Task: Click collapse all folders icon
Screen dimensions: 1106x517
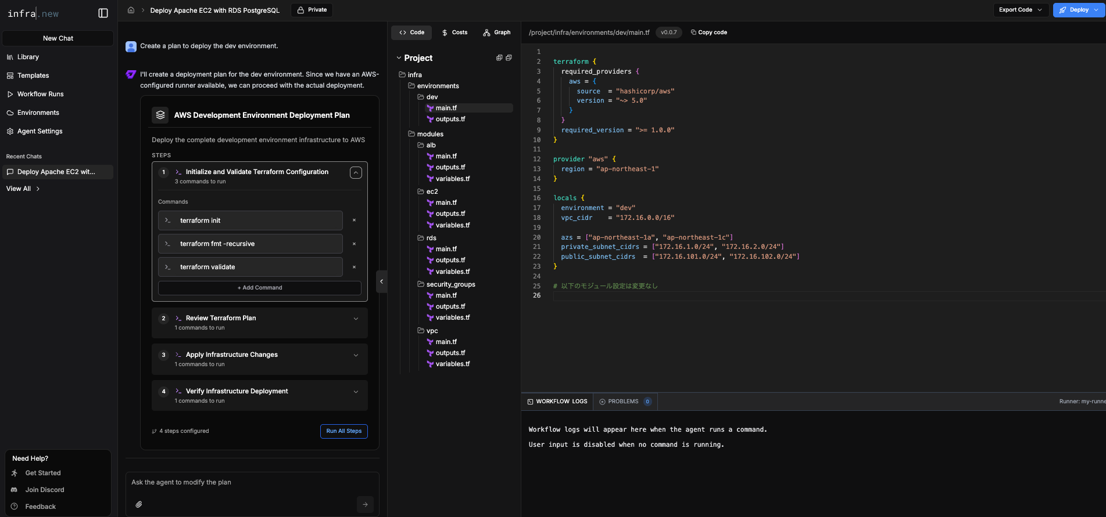Action: [509, 57]
